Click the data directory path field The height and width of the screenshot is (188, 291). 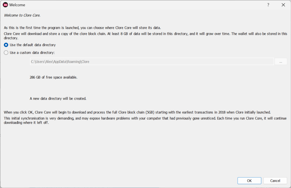(152, 61)
